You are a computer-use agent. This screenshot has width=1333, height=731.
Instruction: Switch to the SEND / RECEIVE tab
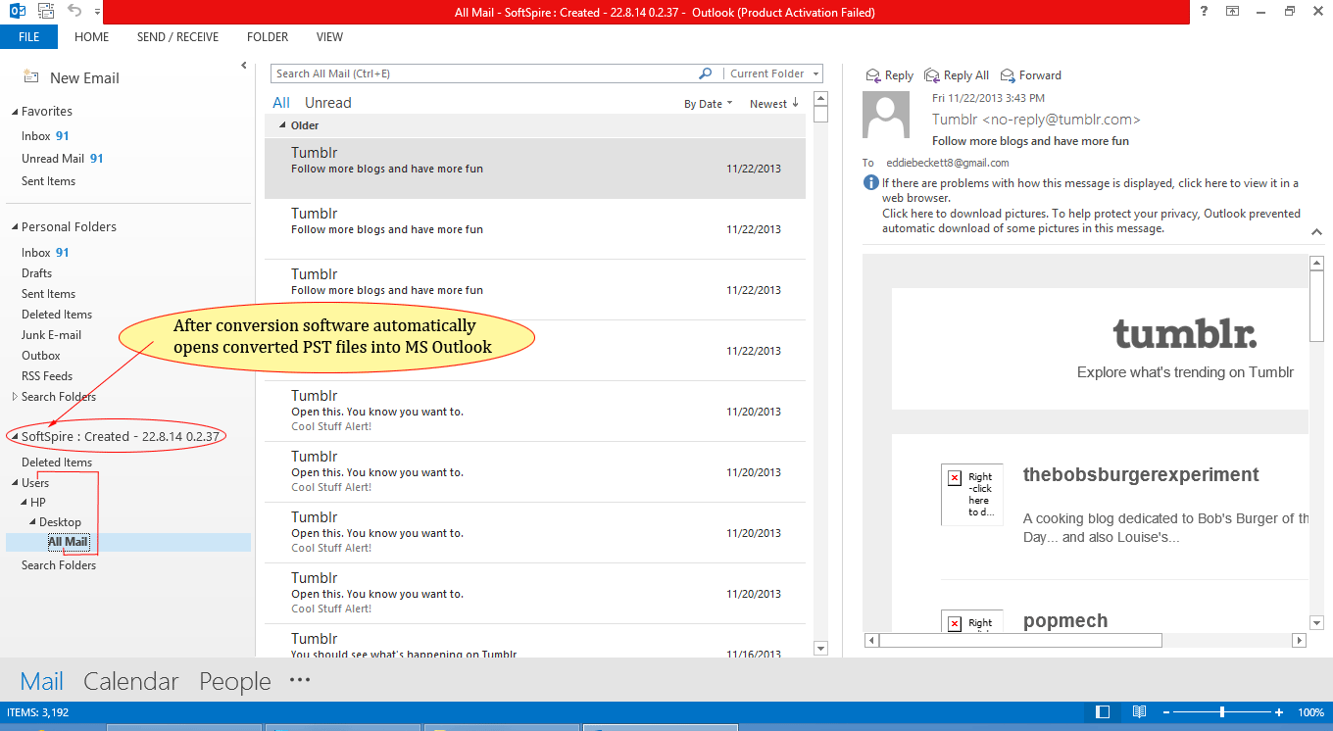(177, 37)
